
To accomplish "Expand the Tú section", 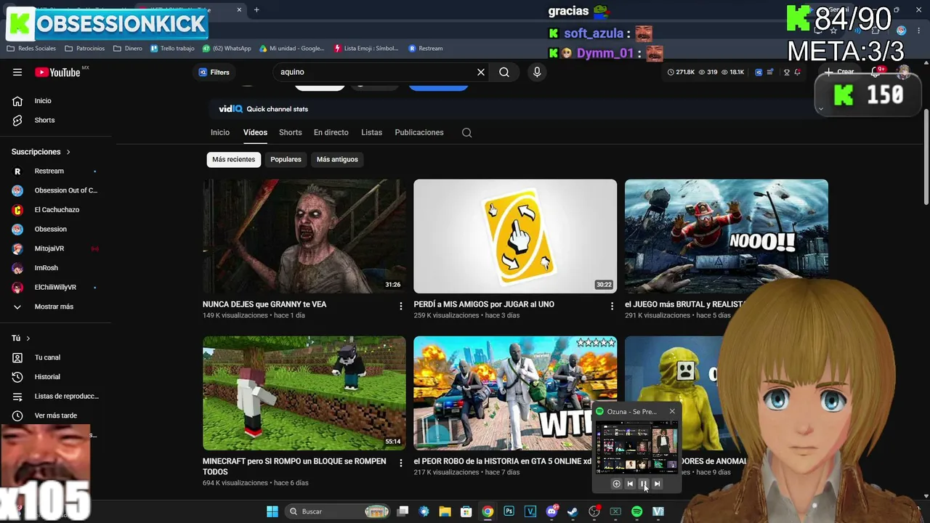I will (x=21, y=338).
